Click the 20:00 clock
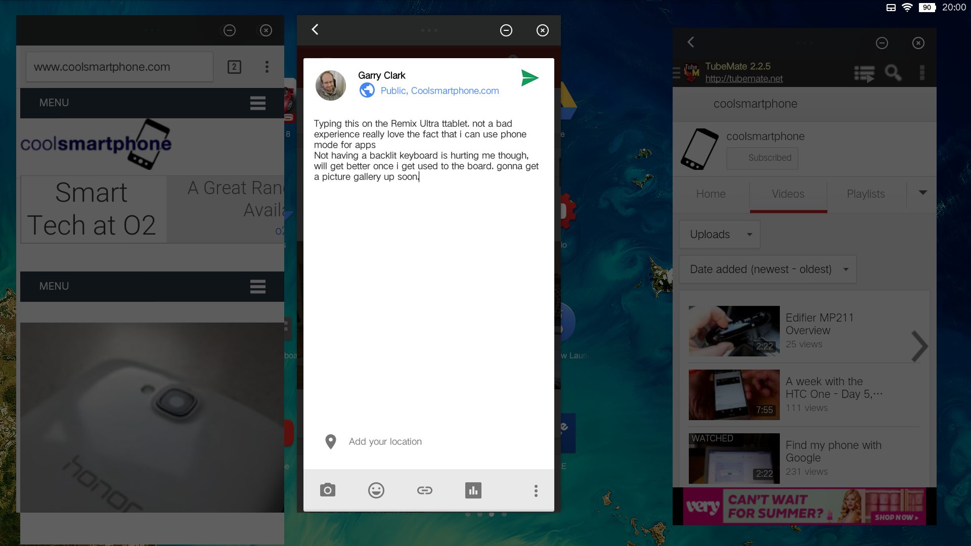The width and height of the screenshot is (971, 546). coord(954,7)
